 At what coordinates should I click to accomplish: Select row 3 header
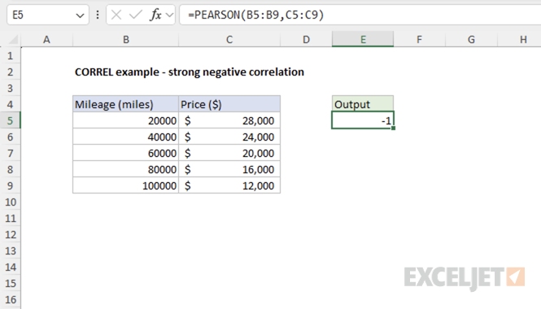tap(10, 88)
